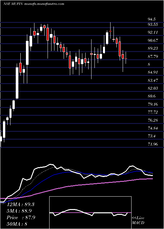
Task: Click the 90.67 price label
Action: tap(153, 41)
